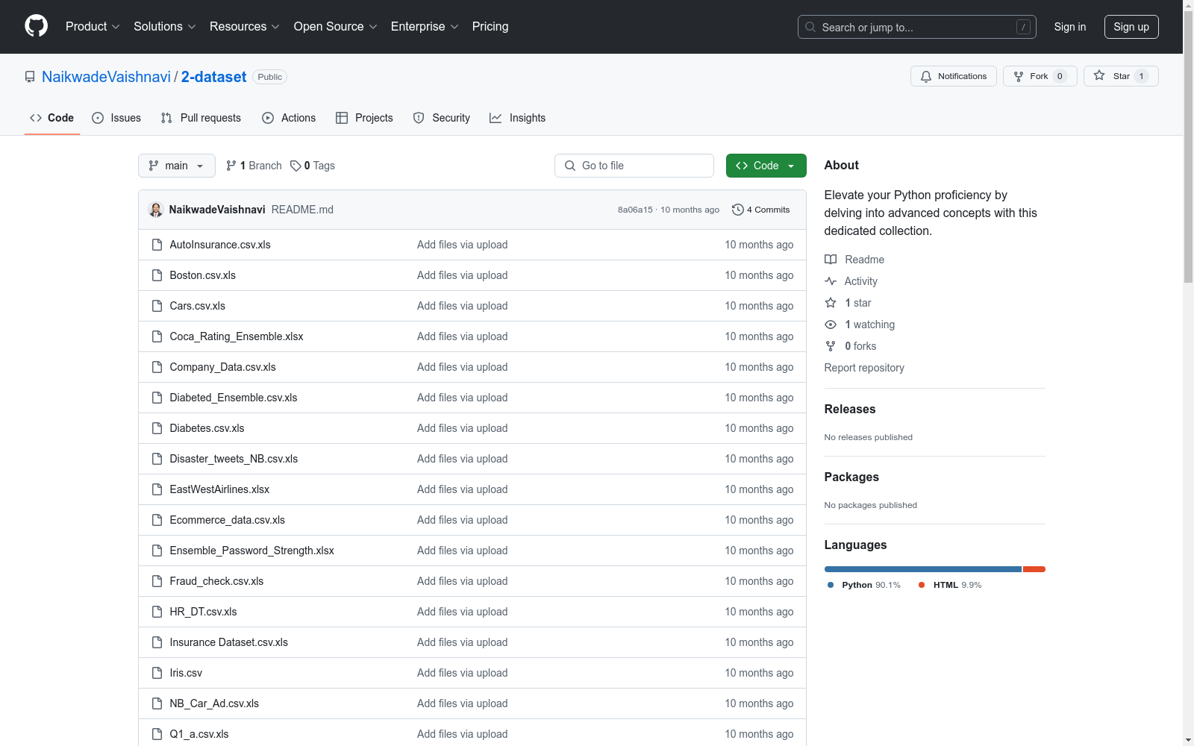
Task: Click the file icon for AutoInsurance.csv.xls
Action: [x=157, y=245]
